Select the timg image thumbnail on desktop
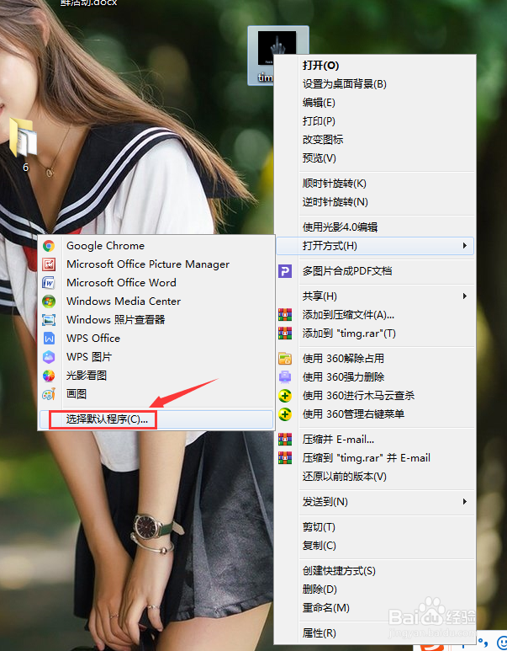 pos(277,48)
